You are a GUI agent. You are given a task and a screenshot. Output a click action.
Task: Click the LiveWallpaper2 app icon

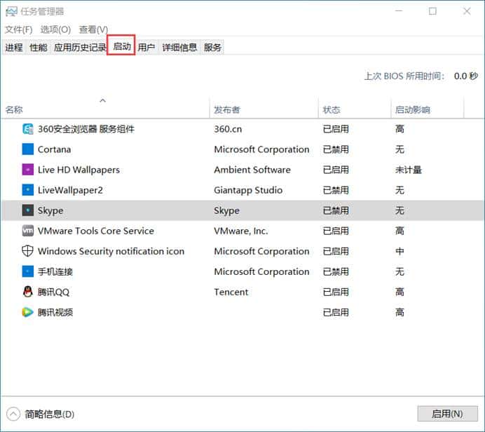[28, 190]
